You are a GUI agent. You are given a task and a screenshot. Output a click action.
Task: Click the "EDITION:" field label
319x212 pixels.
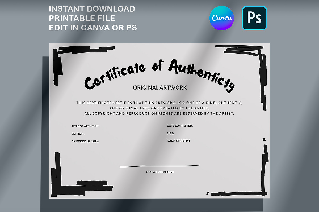coord(78,134)
